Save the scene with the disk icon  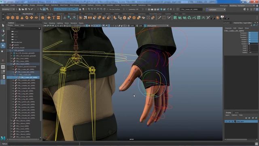(26, 9)
